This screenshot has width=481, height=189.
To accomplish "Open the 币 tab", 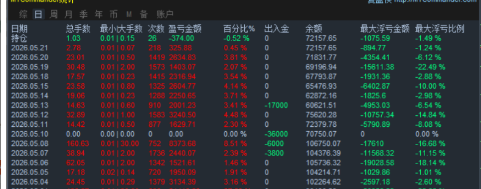I will (114, 14).
